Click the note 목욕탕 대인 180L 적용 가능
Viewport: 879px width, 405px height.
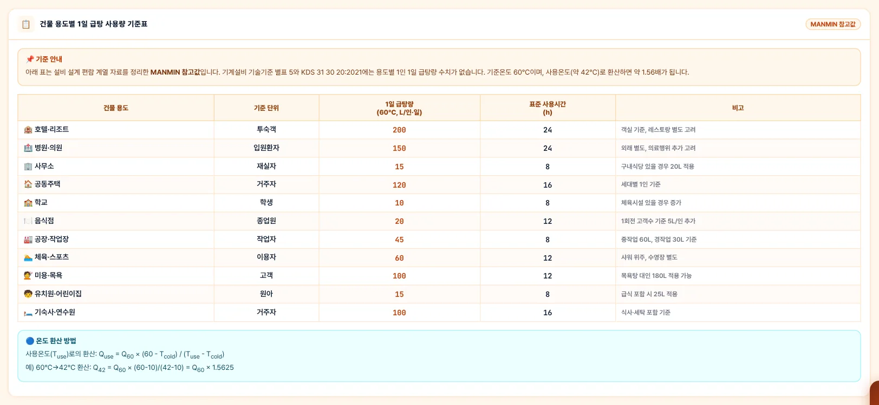tap(656, 276)
